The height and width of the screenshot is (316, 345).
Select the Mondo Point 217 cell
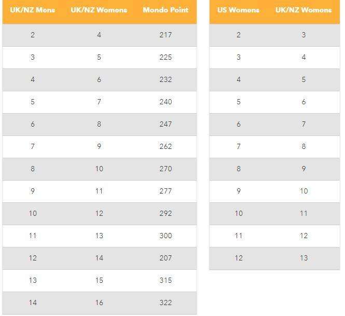point(165,35)
